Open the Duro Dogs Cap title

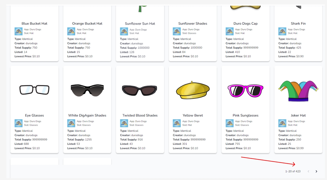pos(246,23)
